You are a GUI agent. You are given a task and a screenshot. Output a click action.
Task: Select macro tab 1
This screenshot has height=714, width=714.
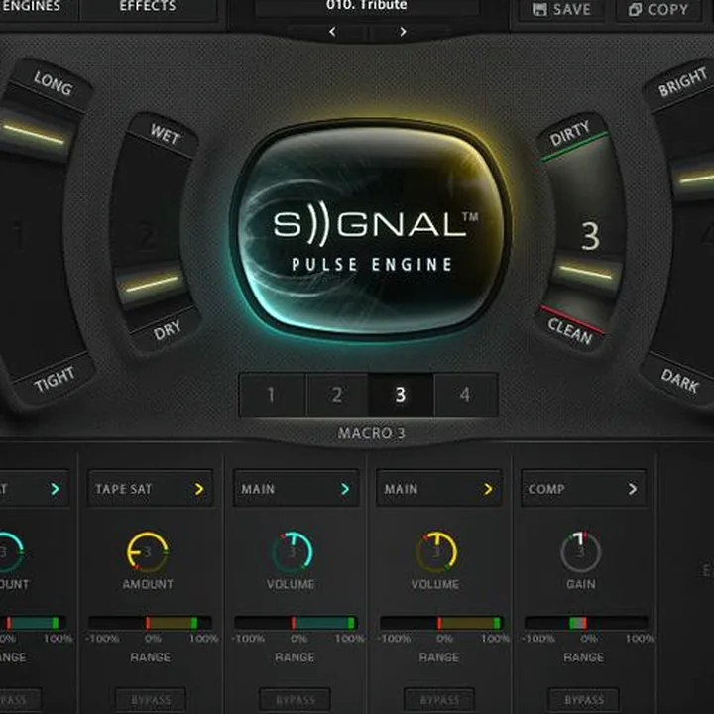pyautogui.click(x=272, y=395)
